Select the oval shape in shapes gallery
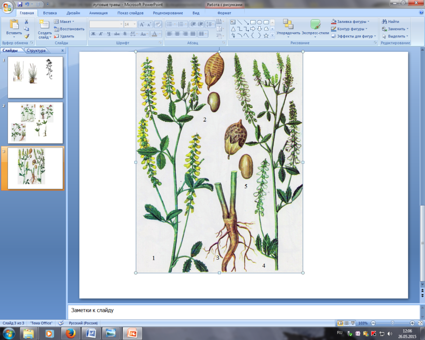The height and width of the screenshot is (340, 425). 259,22
